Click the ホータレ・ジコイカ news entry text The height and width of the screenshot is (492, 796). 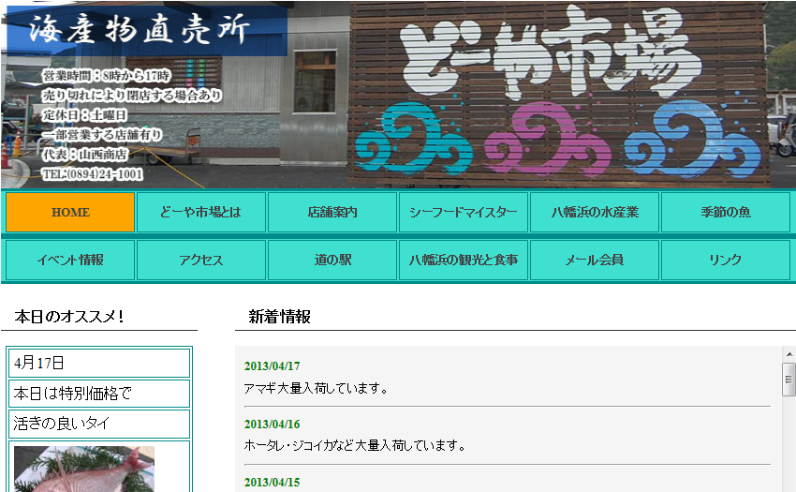[354, 445]
